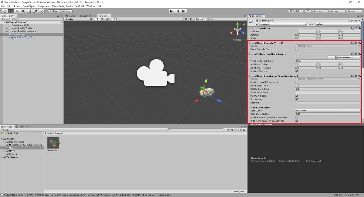Open Hand Bounds component gear menu

pos(359,43)
